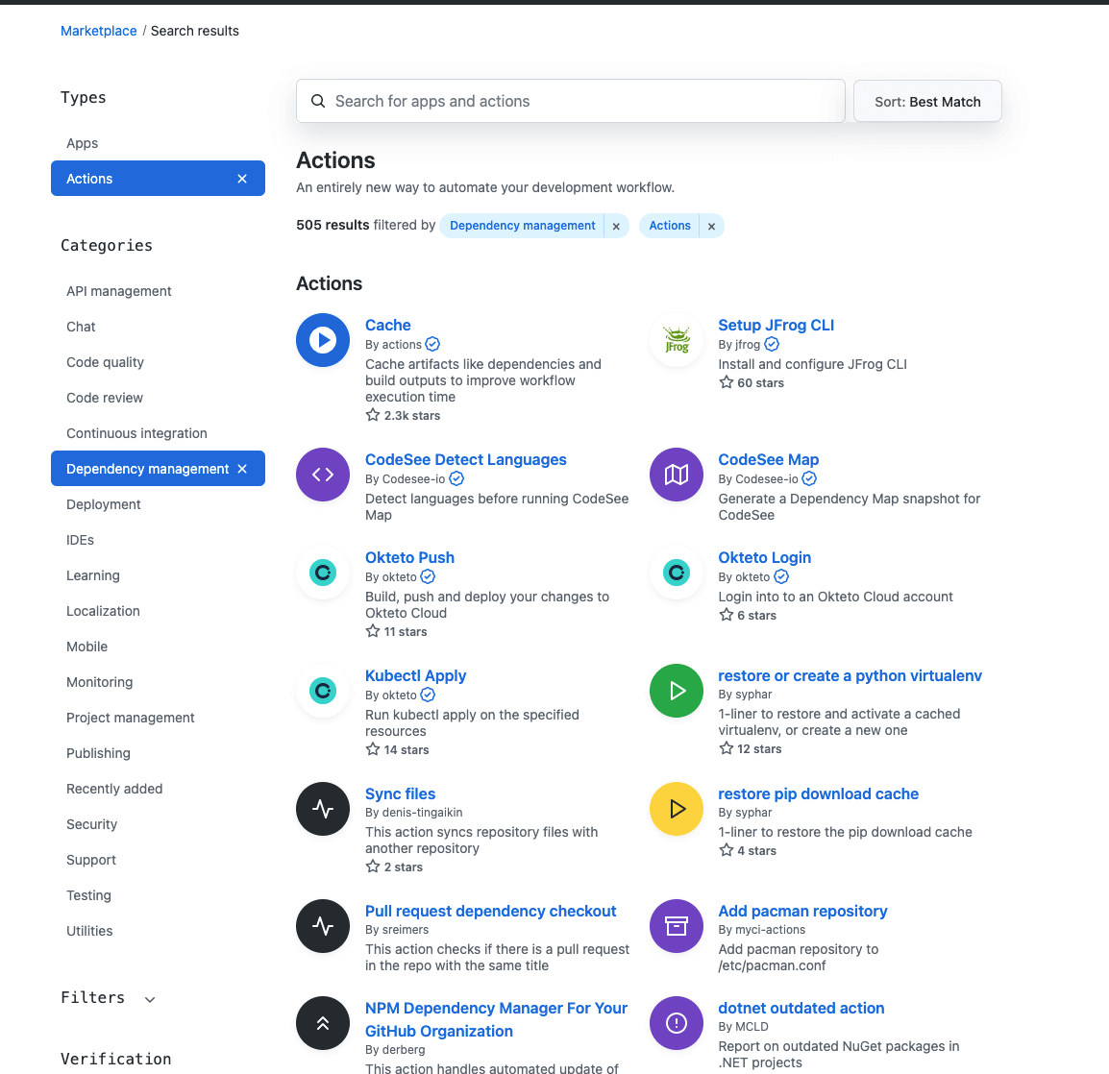1109x1074 pixels.
Task: Deselect Dependency management category in sidebar
Action: 242,469
